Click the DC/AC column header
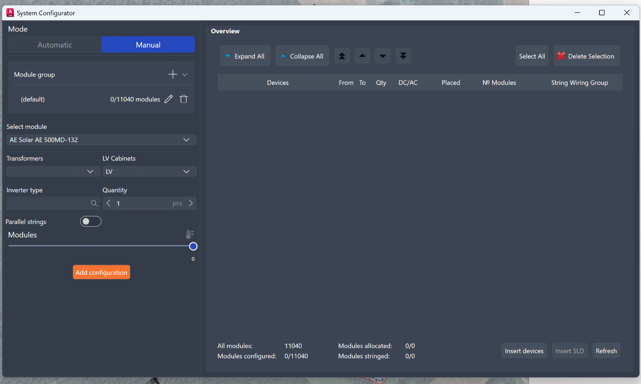The height and width of the screenshot is (384, 641). point(408,82)
